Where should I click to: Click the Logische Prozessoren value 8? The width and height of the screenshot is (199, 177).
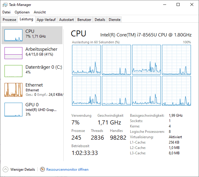pyautogui.click(x=170, y=132)
